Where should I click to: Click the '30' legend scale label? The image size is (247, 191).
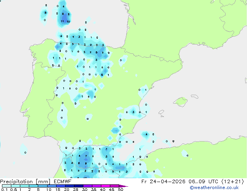pyautogui.click(x=85, y=189)
